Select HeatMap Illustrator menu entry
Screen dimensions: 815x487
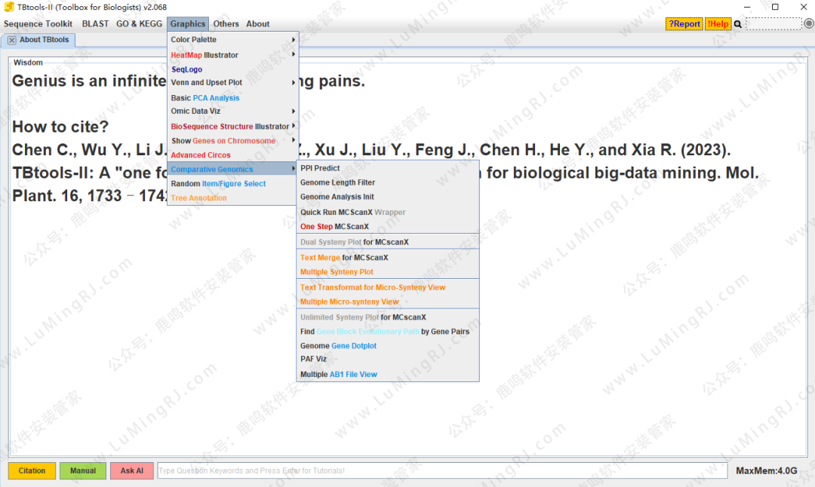click(x=232, y=54)
